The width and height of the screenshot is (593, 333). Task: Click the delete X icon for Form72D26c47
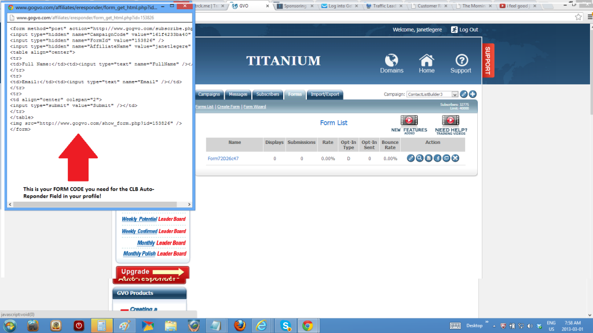coord(455,158)
